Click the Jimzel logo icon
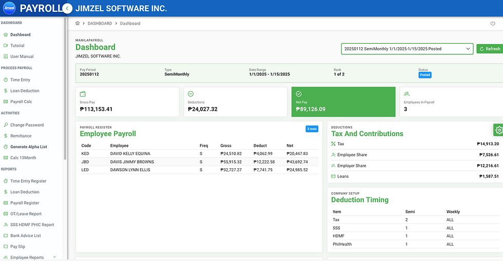 click(x=9, y=8)
